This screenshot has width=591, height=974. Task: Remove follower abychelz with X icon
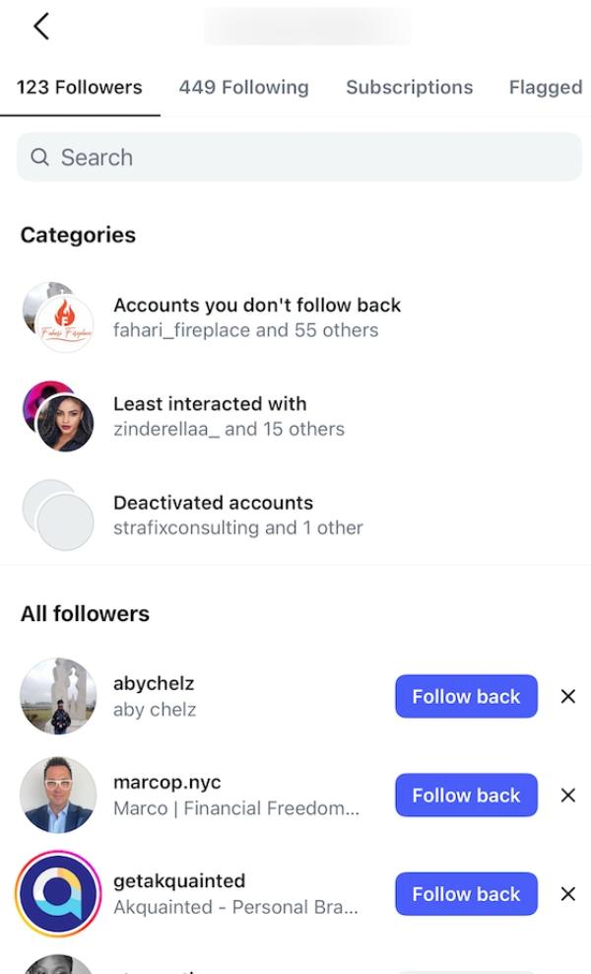(x=567, y=697)
